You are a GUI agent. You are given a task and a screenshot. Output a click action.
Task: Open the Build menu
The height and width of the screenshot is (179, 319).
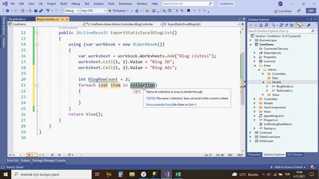[x=63, y=3]
